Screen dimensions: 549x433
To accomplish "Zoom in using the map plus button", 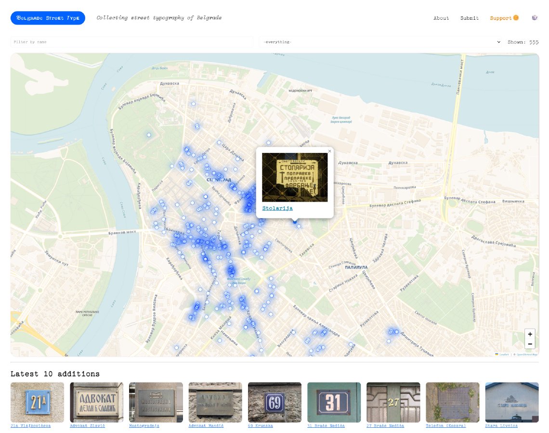I will (x=530, y=334).
